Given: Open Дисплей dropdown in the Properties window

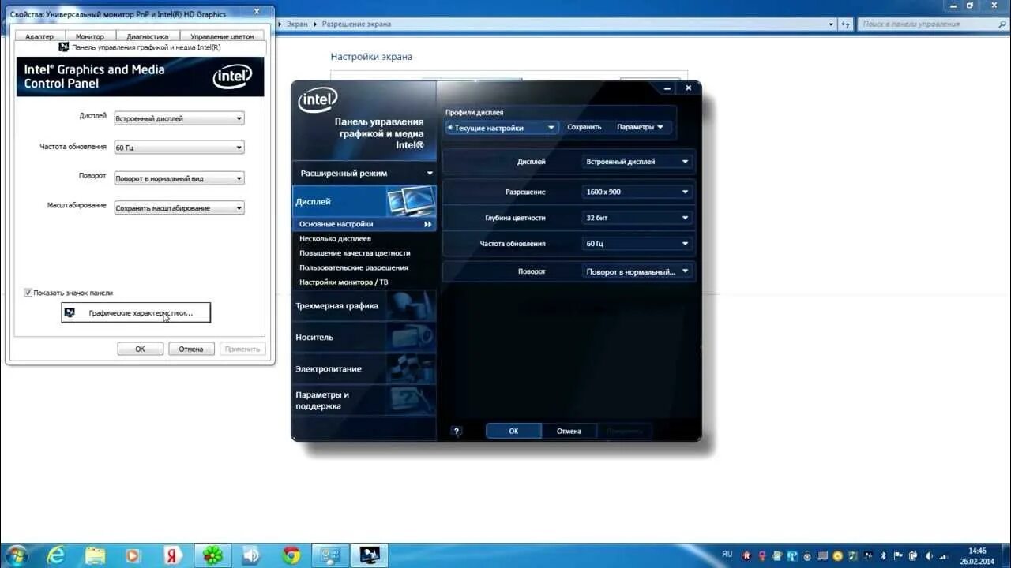Looking at the screenshot, I should (179, 118).
